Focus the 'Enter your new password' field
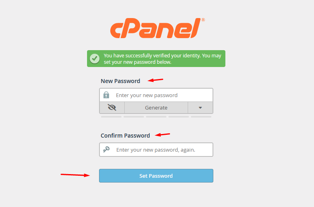314x207 pixels. tap(156, 95)
